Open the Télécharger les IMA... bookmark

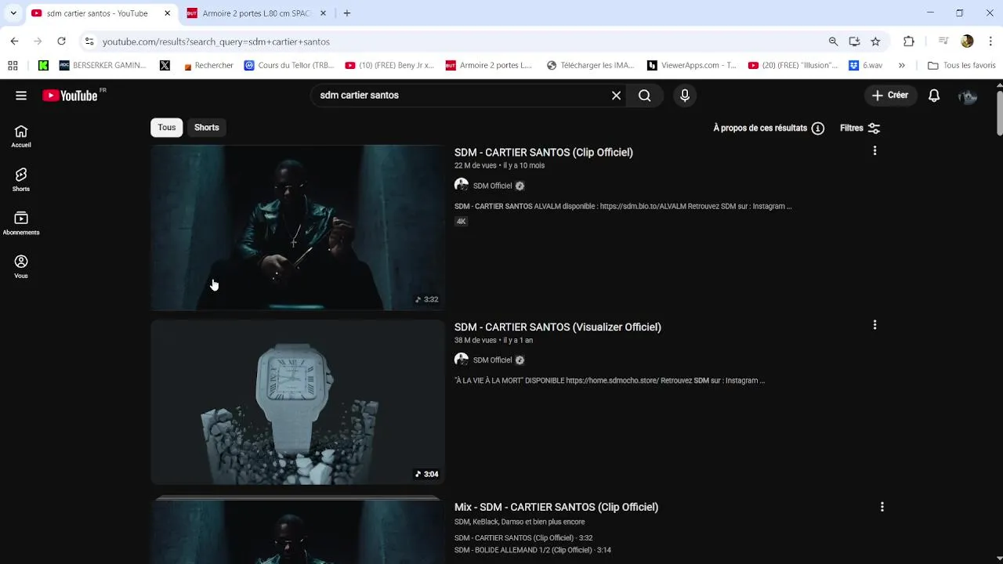(590, 66)
